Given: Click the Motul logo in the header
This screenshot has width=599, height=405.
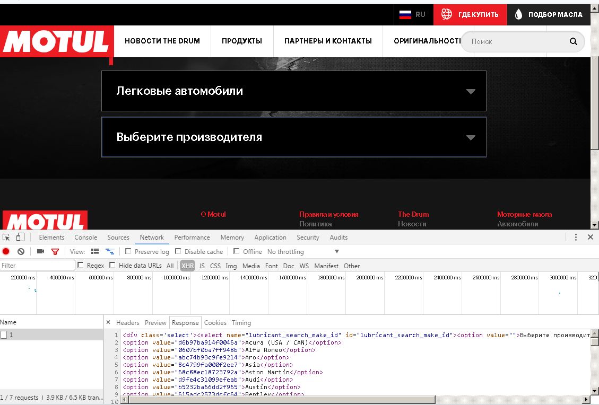Looking at the screenshot, I should click(x=57, y=41).
